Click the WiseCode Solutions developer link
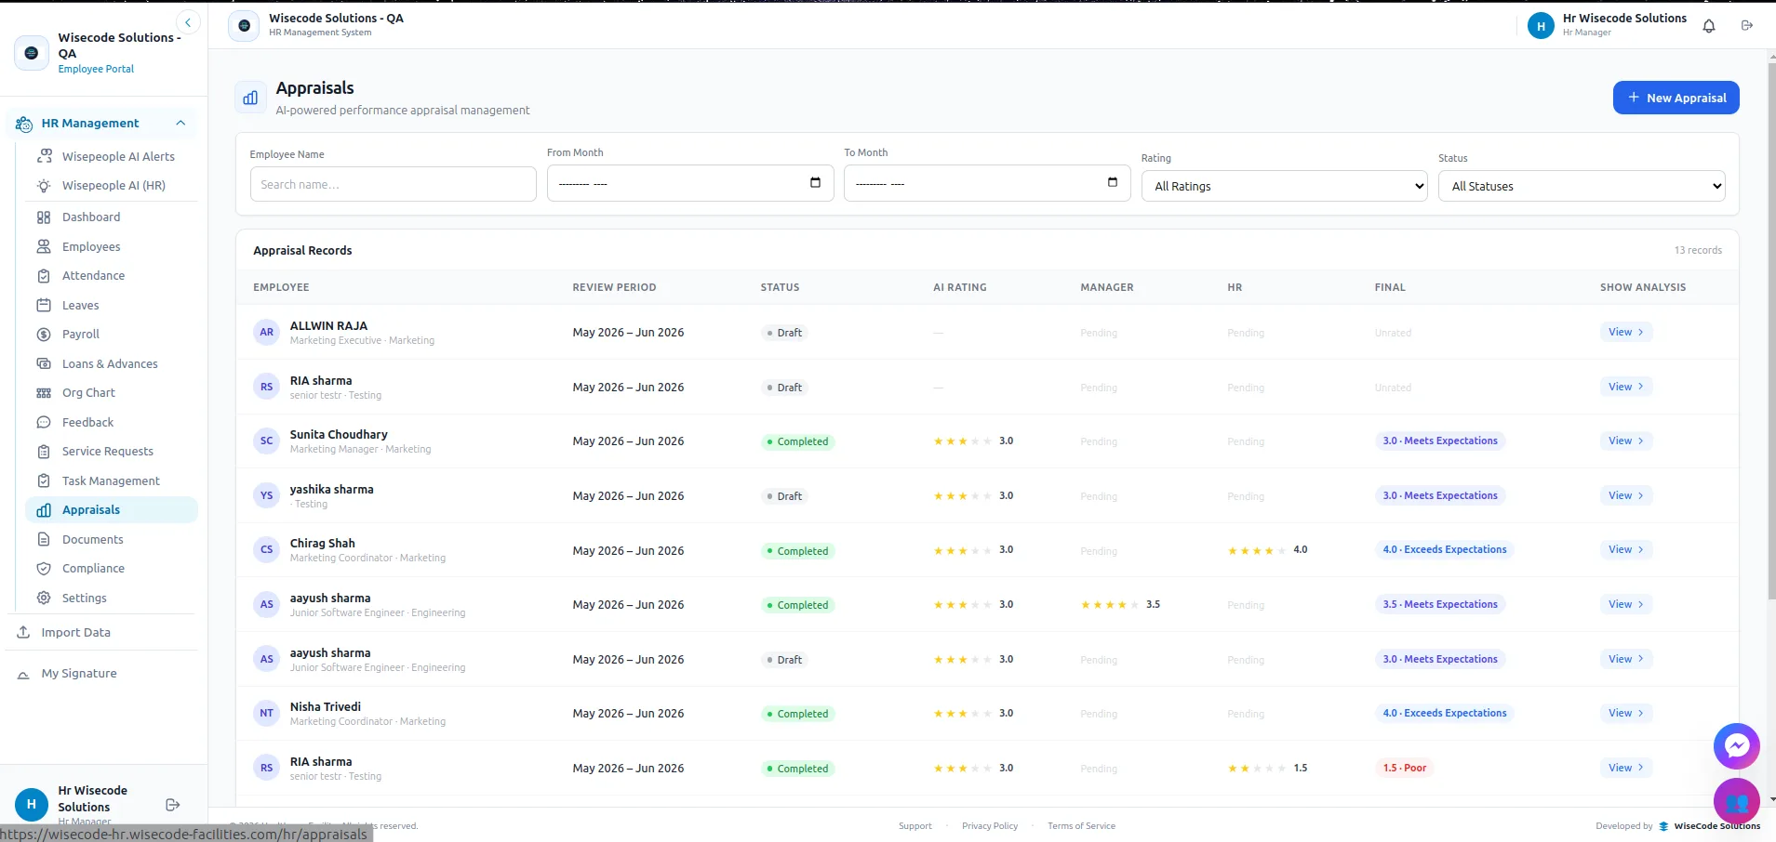1776x842 pixels. click(x=1711, y=825)
